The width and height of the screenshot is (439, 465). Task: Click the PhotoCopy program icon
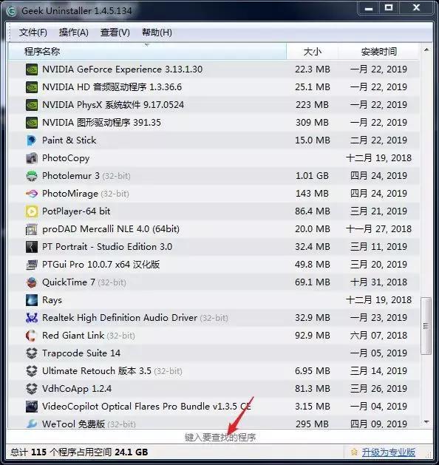tap(32, 158)
